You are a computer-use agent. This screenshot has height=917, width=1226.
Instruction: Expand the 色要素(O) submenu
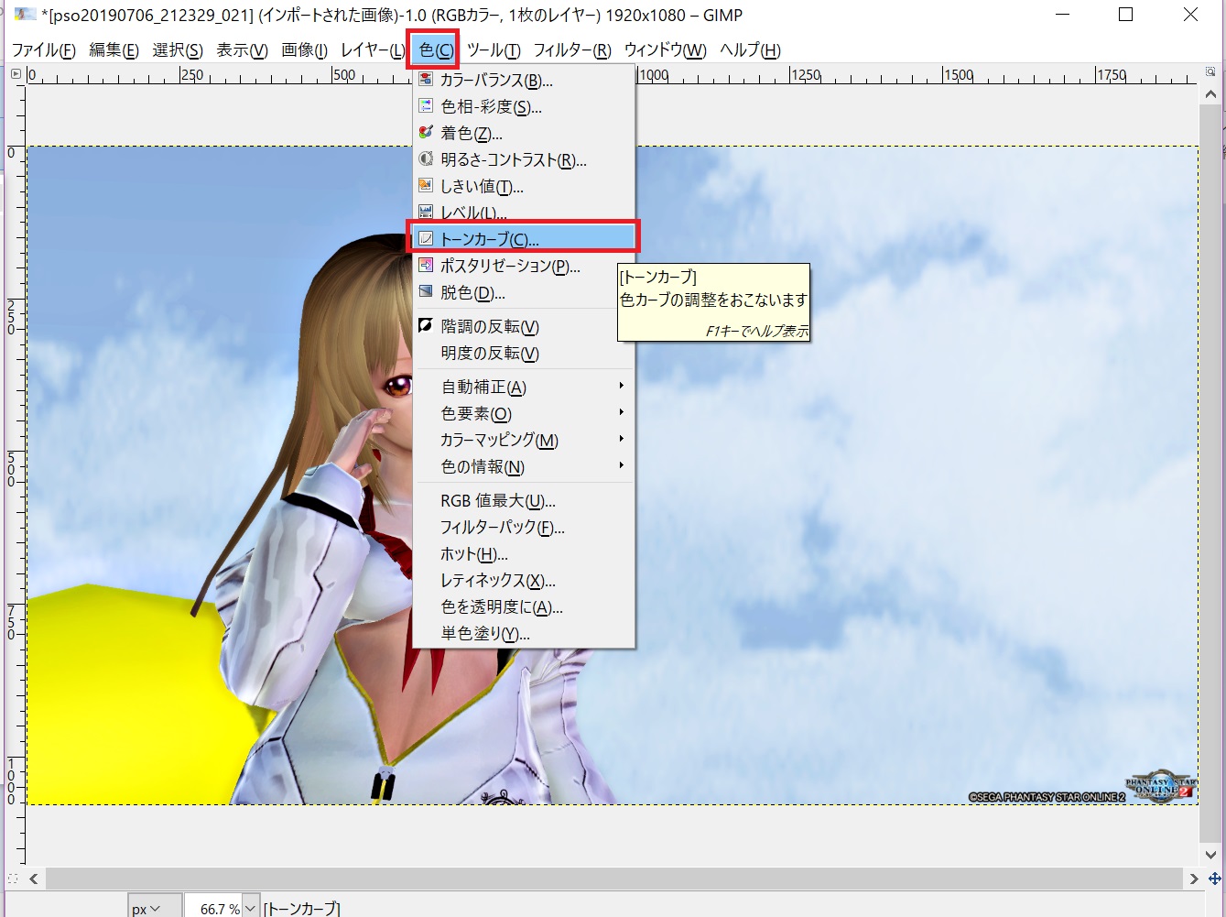click(x=621, y=413)
